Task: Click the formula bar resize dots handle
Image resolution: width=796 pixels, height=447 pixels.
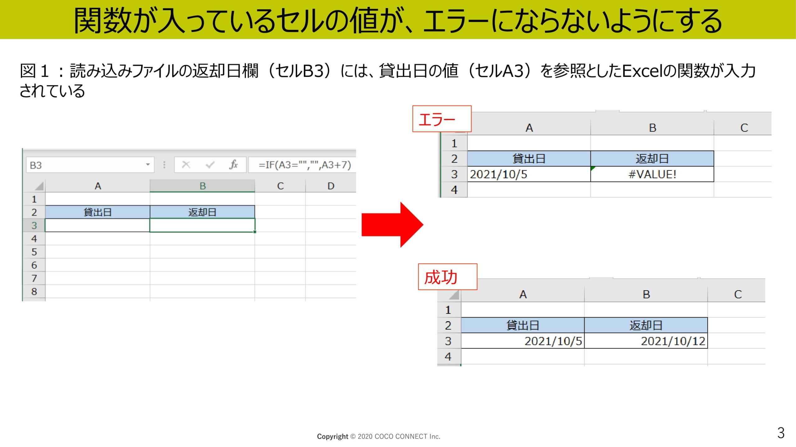Action: pyautogui.click(x=164, y=165)
